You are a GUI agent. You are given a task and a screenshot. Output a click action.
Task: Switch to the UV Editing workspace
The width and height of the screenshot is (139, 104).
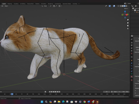23,4
